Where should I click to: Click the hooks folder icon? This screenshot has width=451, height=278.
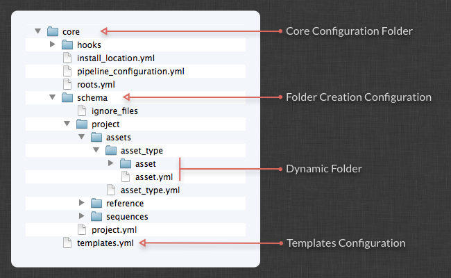click(67, 44)
